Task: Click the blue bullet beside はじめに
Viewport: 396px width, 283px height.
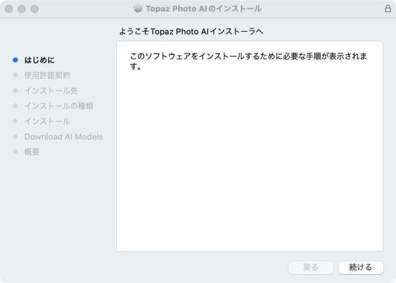Action: point(15,60)
